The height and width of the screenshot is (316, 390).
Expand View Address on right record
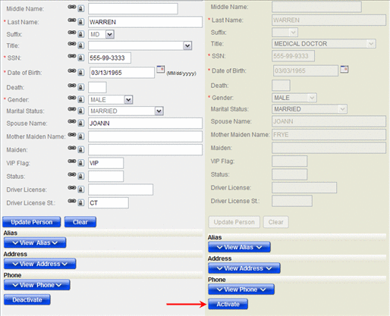[x=244, y=268]
